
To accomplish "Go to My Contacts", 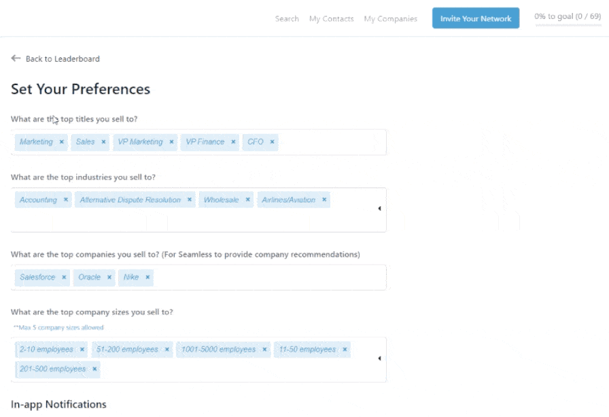I will click(331, 19).
